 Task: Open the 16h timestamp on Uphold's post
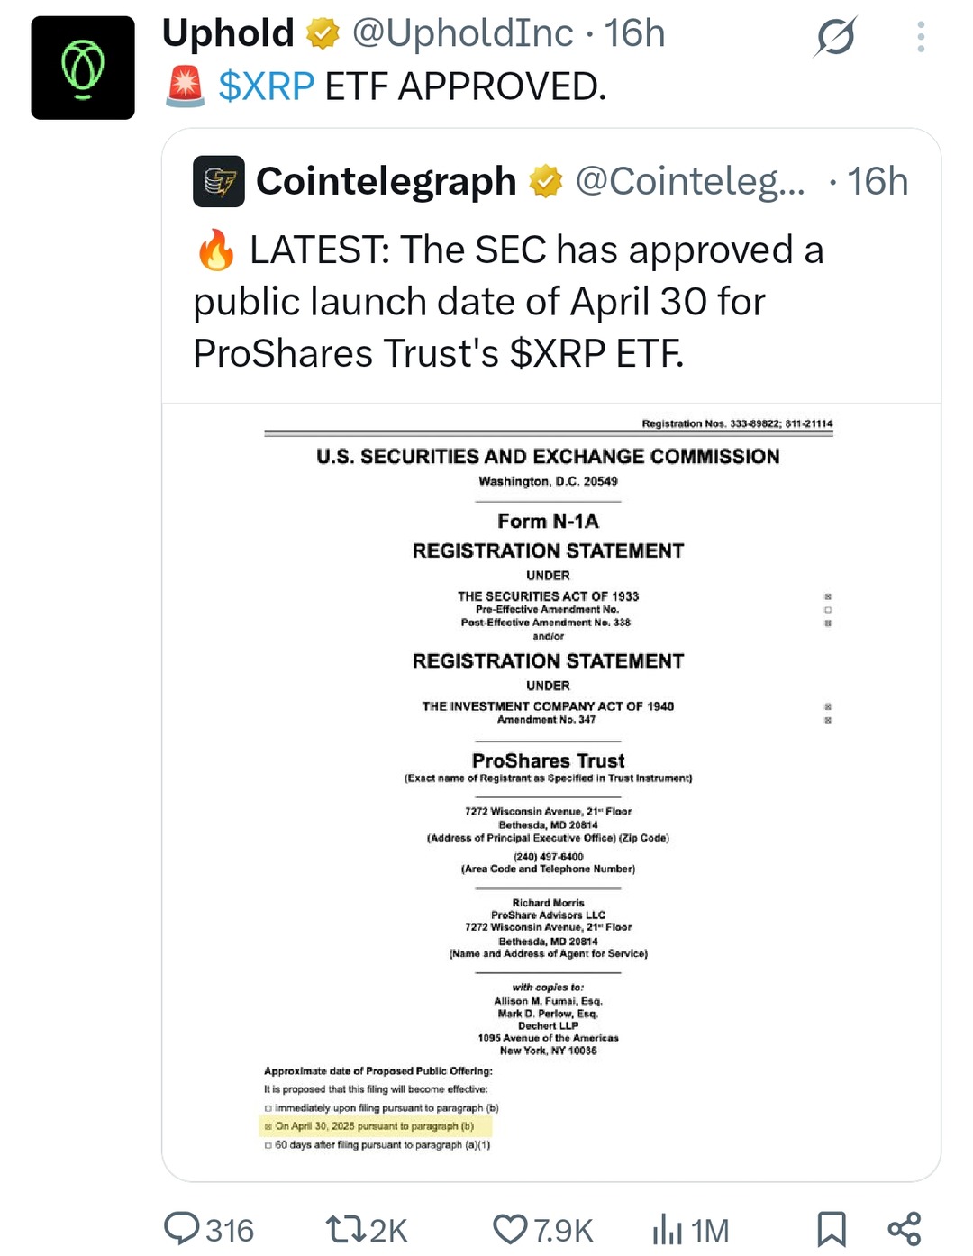click(x=634, y=34)
